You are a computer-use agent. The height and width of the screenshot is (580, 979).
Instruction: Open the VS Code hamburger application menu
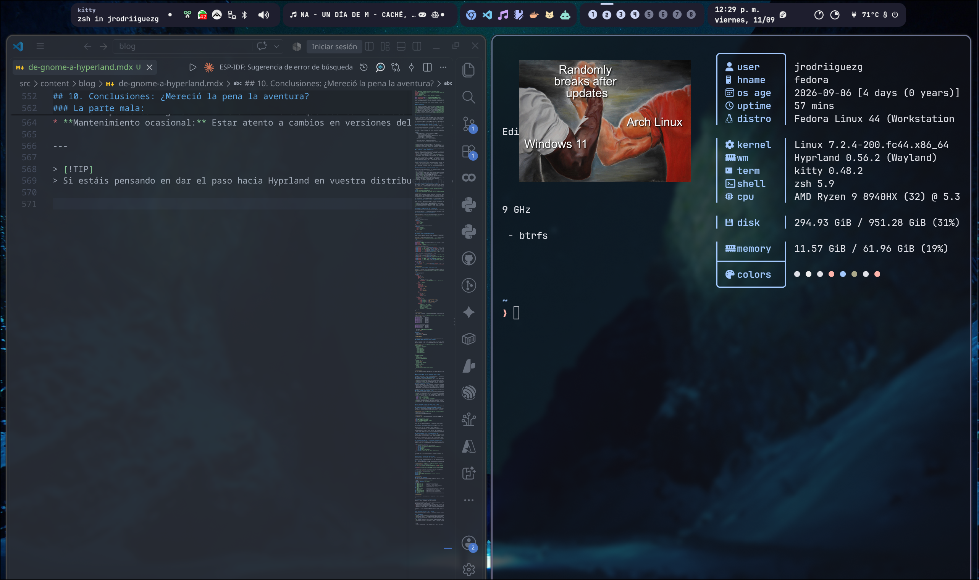click(x=40, y=46)
